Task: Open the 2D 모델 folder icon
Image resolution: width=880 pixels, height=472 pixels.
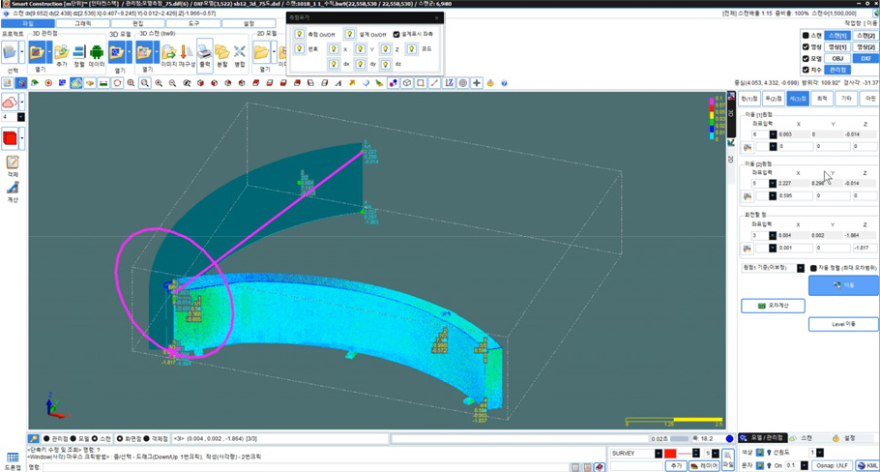Action: click(x=261, y=53)
